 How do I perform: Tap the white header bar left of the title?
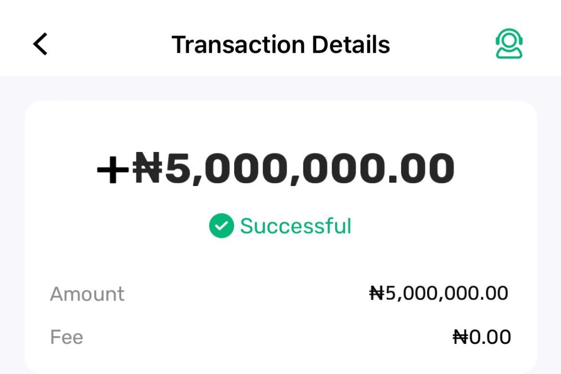coord(107,45)
